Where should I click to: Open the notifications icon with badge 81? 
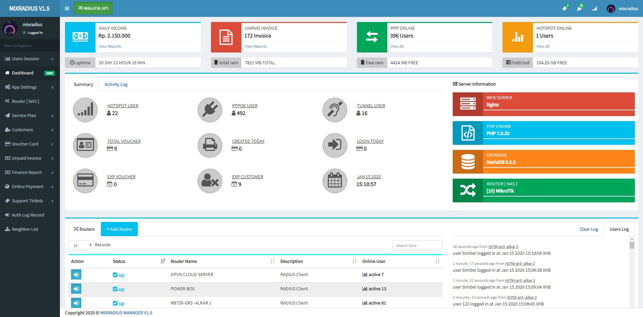579,8
